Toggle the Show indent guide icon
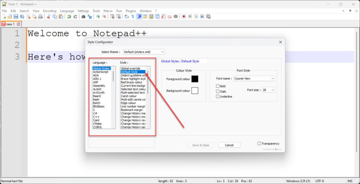360x184 pixels. [x=139, y=16]
